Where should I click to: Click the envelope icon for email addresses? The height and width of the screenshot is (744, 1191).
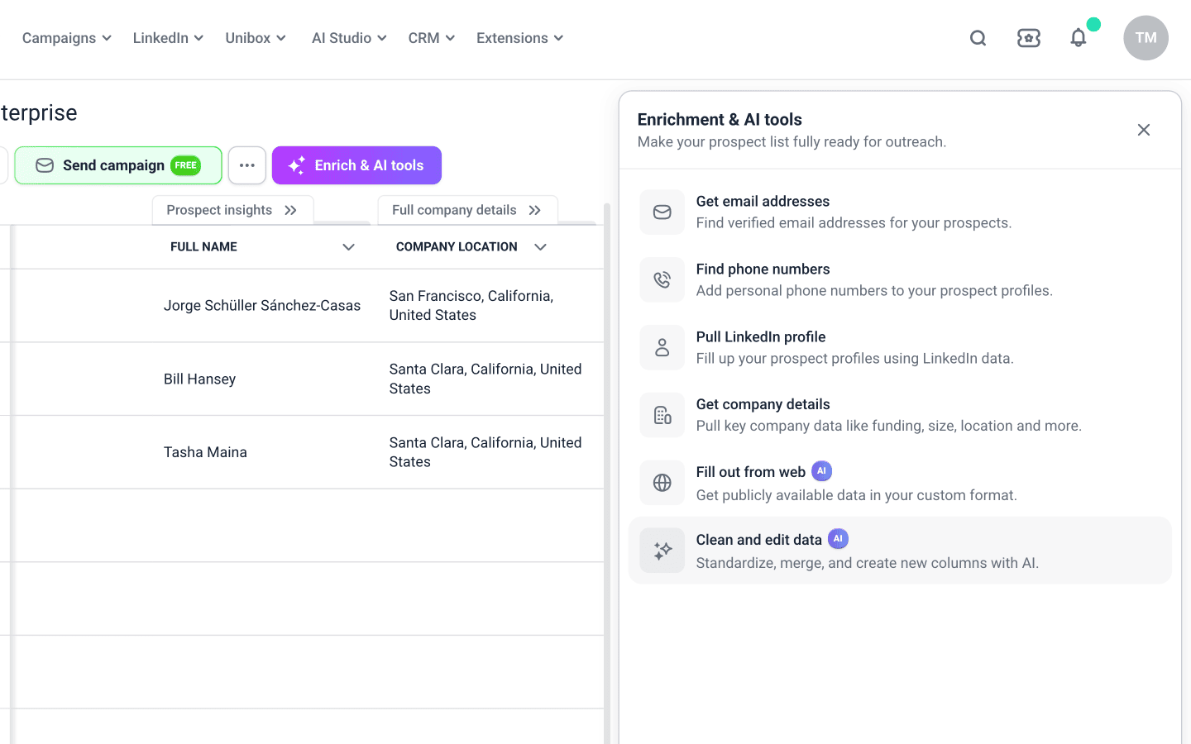(662, 212)
